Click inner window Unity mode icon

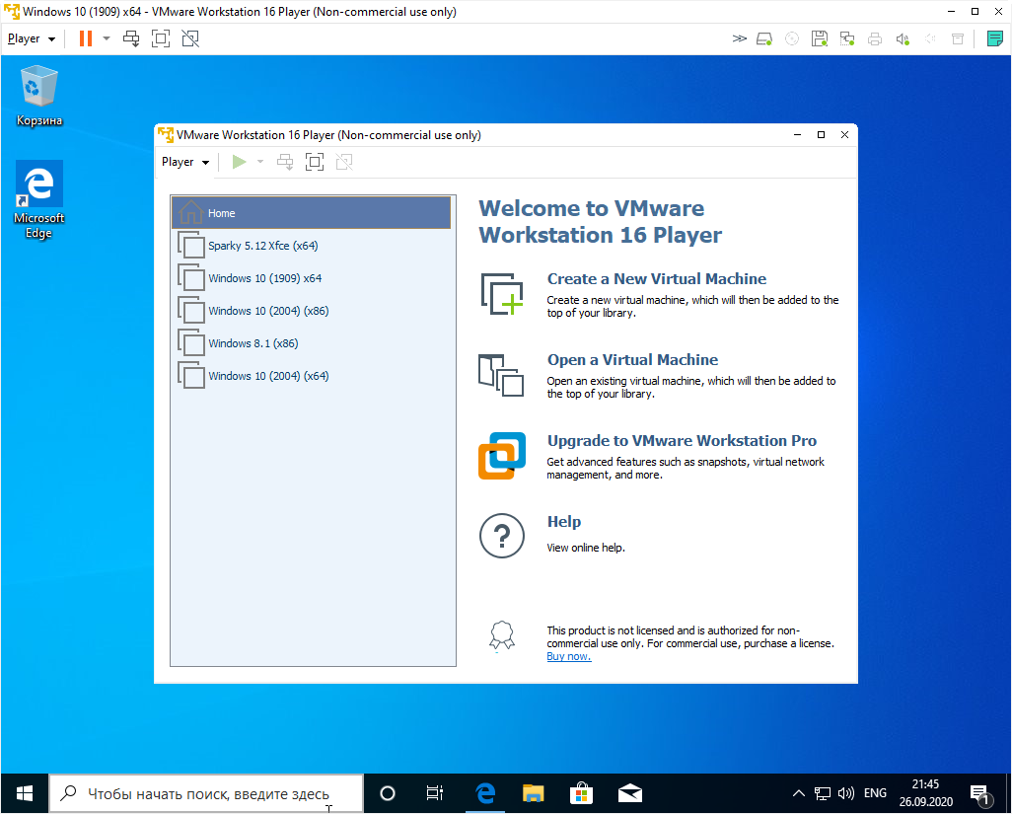point(344,162)
